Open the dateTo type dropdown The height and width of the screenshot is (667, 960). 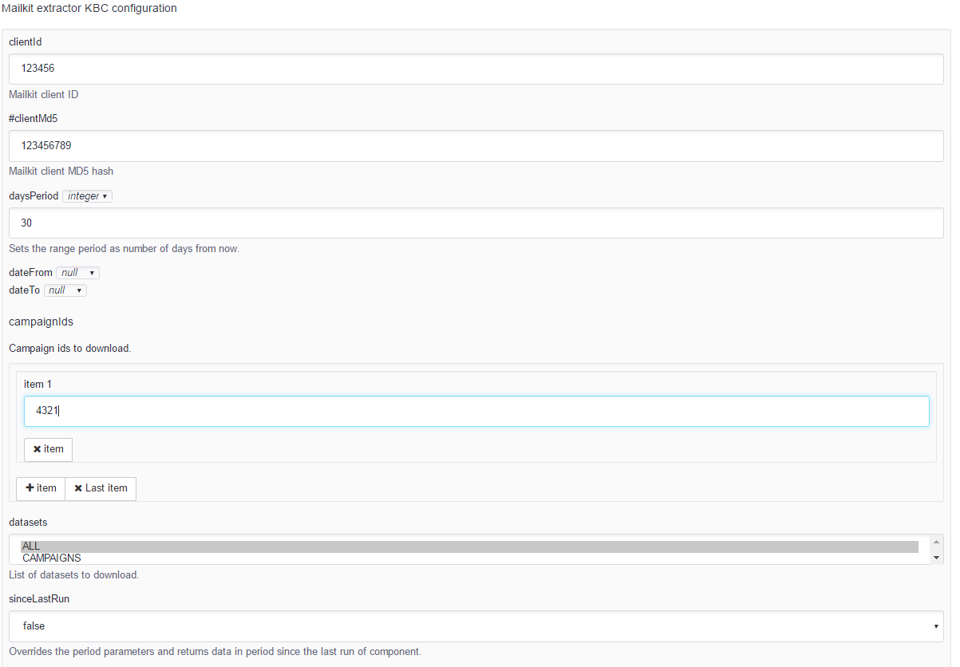pos(65,290)
